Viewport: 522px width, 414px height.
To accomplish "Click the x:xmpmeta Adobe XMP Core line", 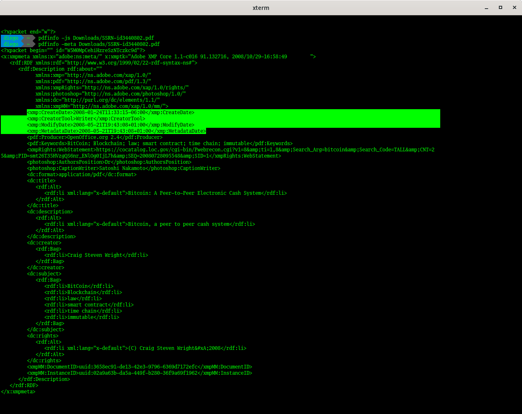I will tap(158, 57).
